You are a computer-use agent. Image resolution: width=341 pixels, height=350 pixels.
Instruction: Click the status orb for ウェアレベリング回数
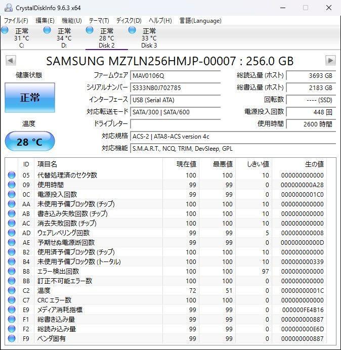coord(12,233)
